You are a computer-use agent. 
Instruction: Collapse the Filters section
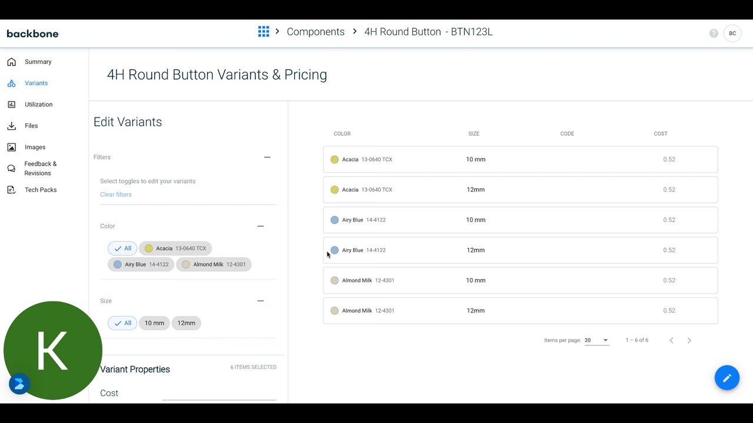click(267, 157)
